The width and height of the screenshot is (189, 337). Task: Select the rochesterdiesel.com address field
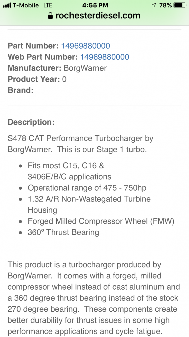[98, 16]
